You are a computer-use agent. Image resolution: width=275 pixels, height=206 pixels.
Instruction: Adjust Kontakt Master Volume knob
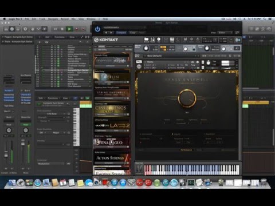(146, 48)
